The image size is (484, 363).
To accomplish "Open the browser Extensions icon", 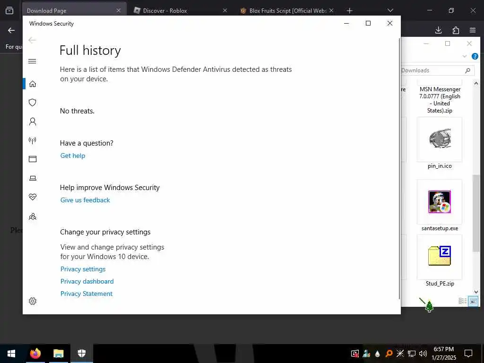I will pyautogui.click(x=456, y=30).
